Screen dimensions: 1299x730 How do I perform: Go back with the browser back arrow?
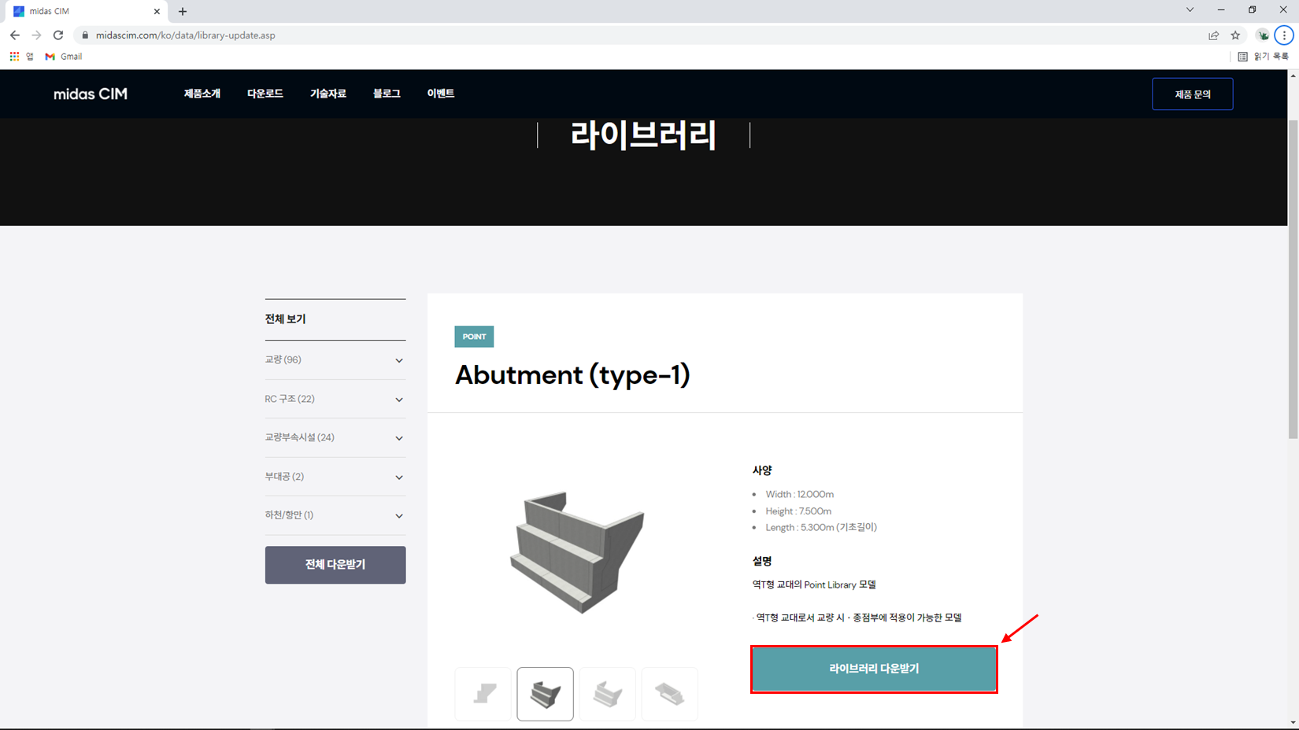tap(14, 35)
